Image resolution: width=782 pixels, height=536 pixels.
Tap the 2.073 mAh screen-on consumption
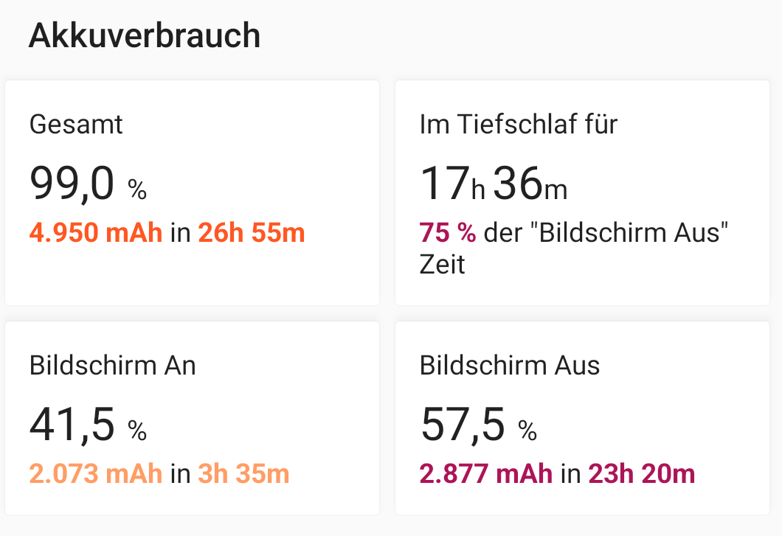click(96, 473)
